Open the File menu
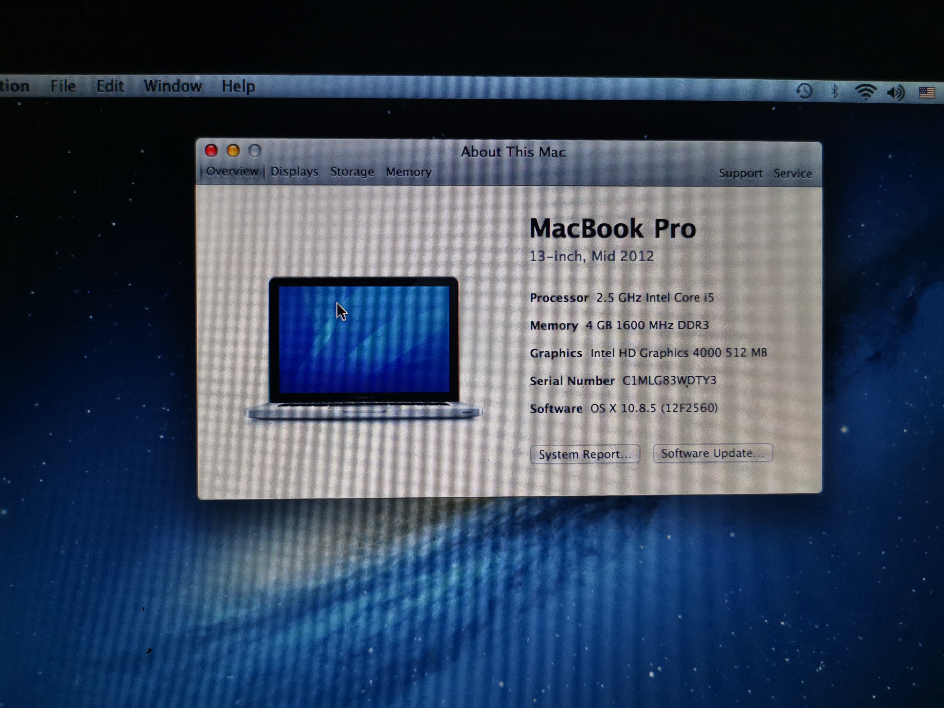This screenshot has width=944, height=708. click(63, 86)
